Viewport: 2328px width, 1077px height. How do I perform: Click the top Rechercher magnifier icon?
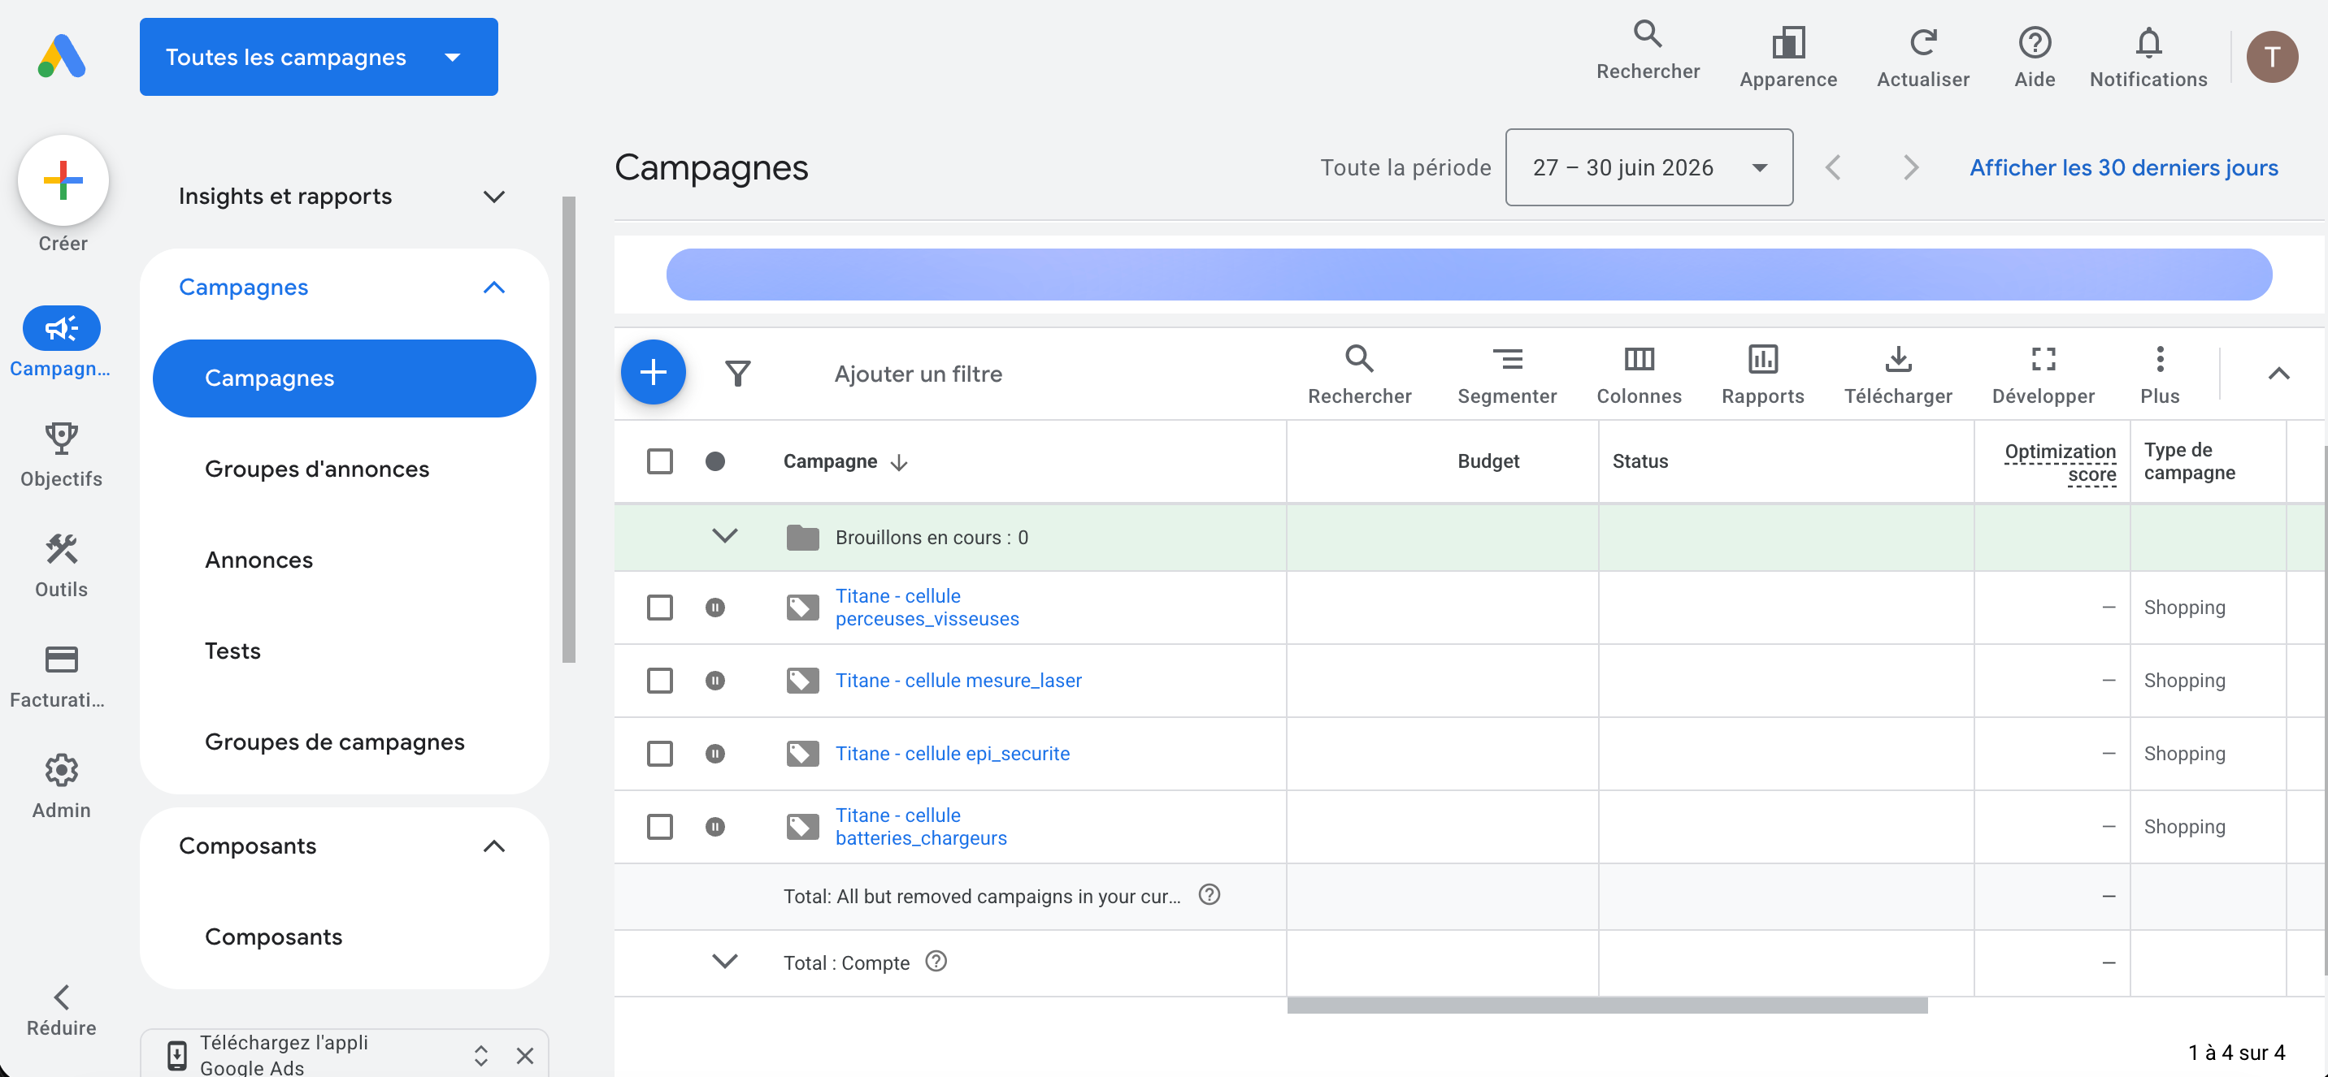tap(1648, 34)
